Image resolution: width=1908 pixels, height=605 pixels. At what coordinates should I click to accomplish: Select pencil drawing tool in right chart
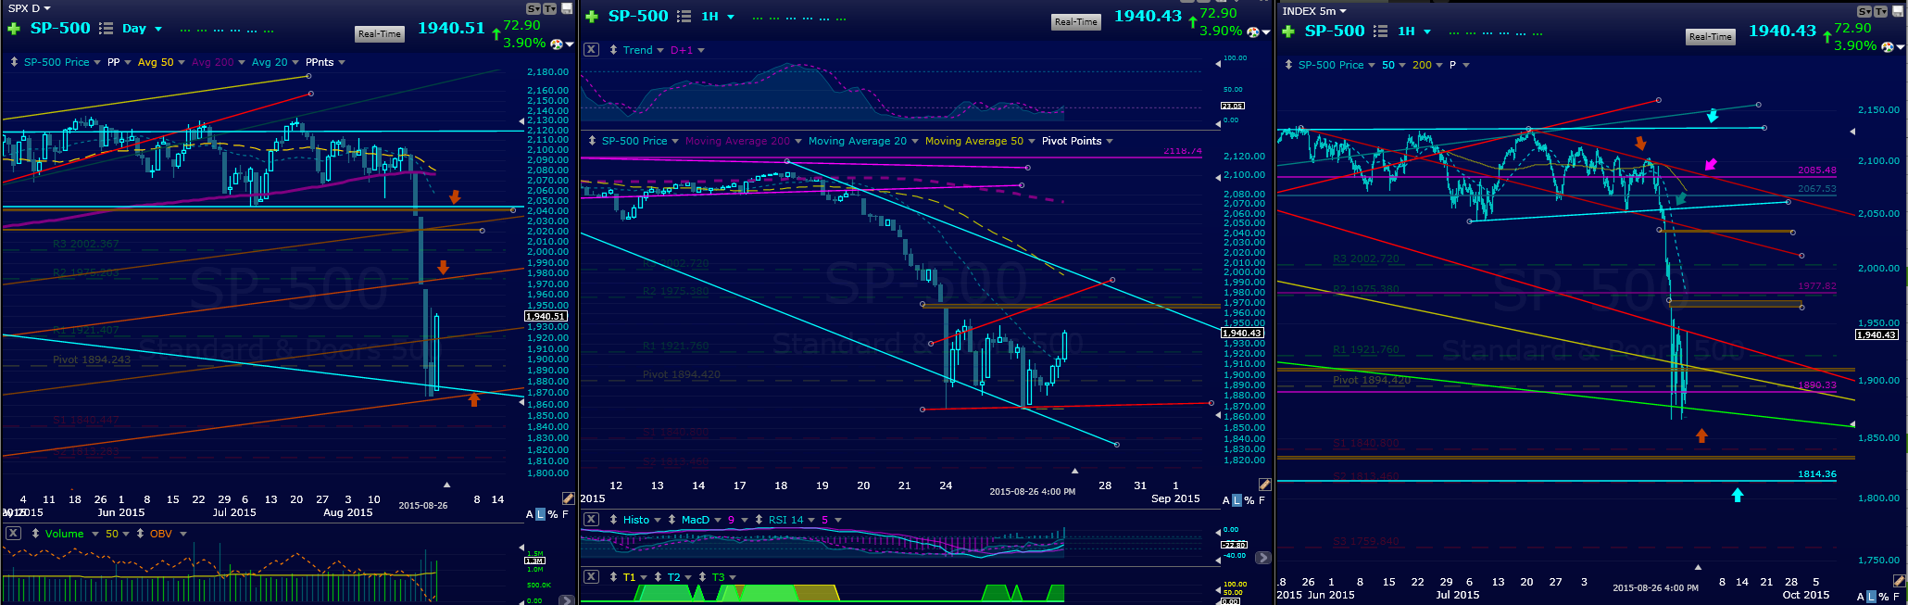(x=1898, y=581)
